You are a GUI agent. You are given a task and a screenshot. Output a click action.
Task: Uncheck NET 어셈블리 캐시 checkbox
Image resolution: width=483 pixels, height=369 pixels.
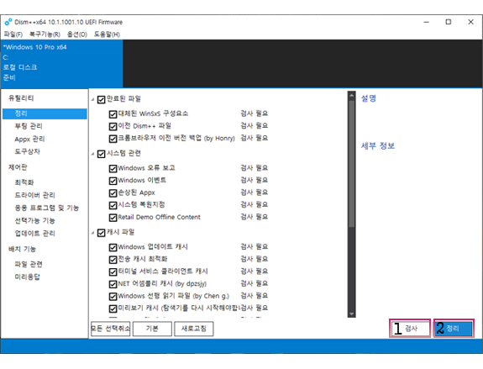(x=113, y=284)
